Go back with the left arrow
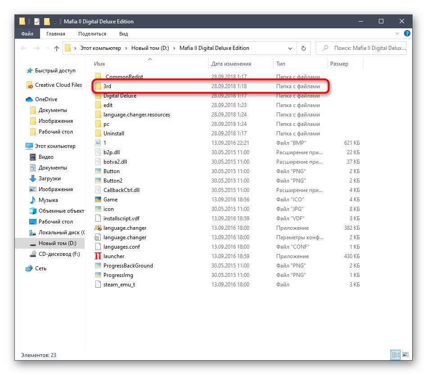 tap(24, 48)
